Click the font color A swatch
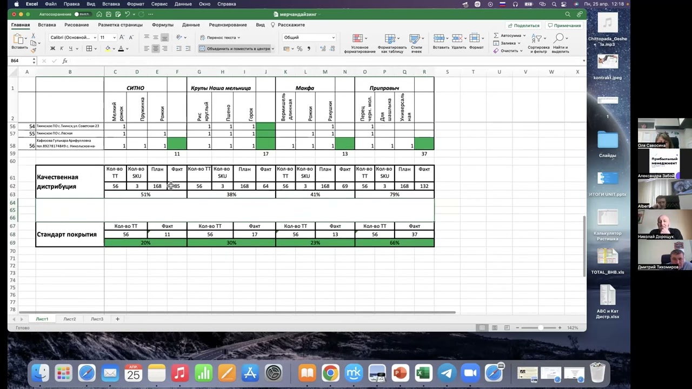The image size is (692, 389). tap(121, 49)
